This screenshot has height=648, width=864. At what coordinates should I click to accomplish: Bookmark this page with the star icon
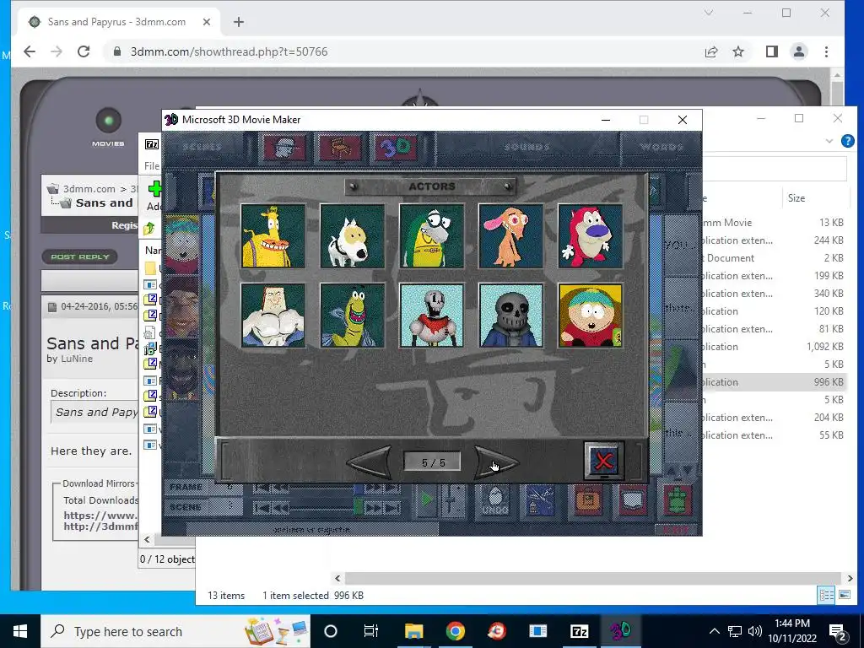pos(738,51)
